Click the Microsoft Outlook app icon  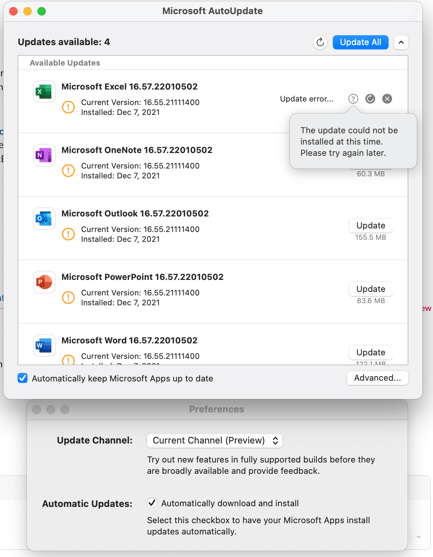click(x=44, y=219)
